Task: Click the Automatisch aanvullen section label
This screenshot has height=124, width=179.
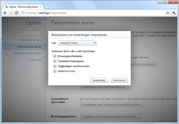Action: (60, 101)
